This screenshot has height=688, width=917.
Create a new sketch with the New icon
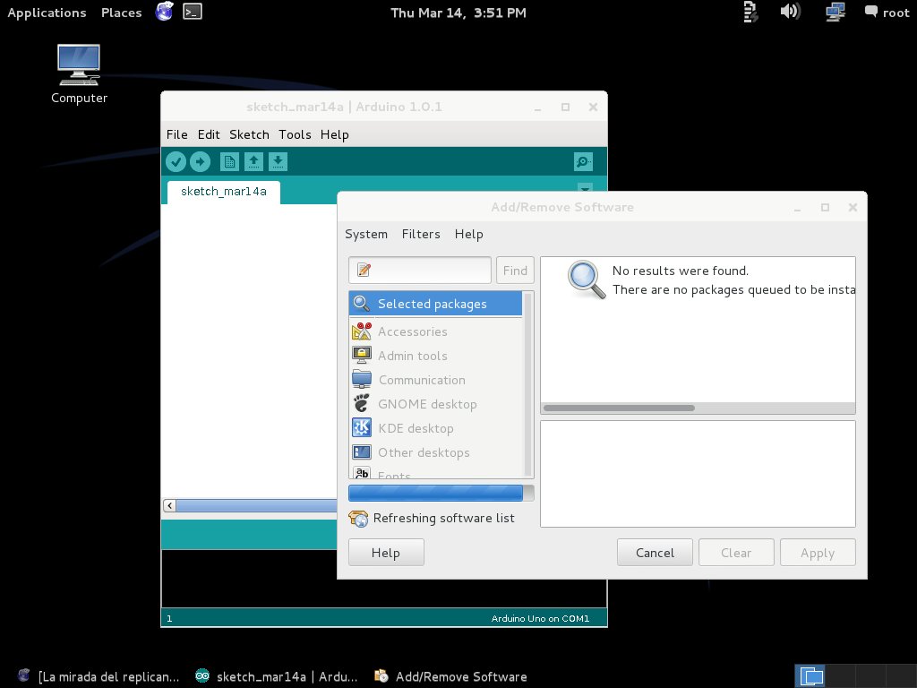click(x=229, y=161)
